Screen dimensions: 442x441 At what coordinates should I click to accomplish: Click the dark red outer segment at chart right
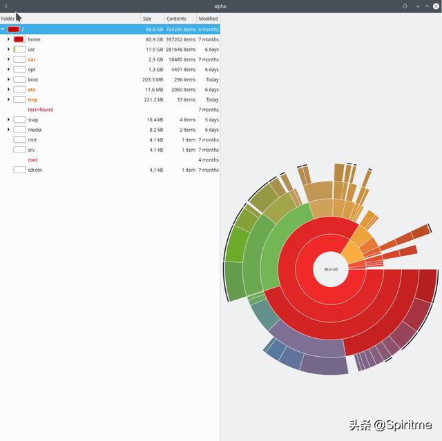pyautogui.click(x=425, y=285)
